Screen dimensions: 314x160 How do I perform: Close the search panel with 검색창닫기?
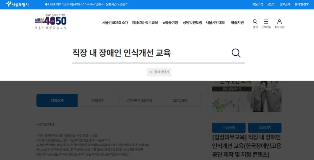coord(159,72)
